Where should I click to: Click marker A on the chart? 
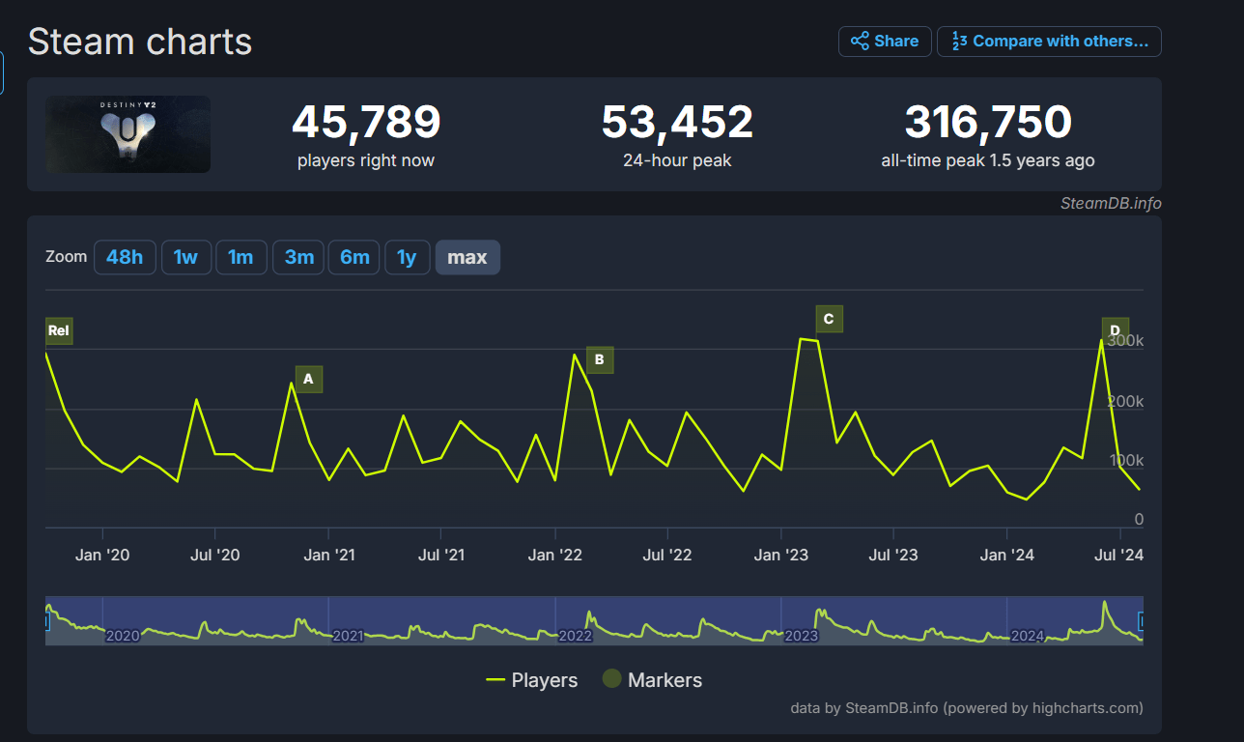coord(308,380)
